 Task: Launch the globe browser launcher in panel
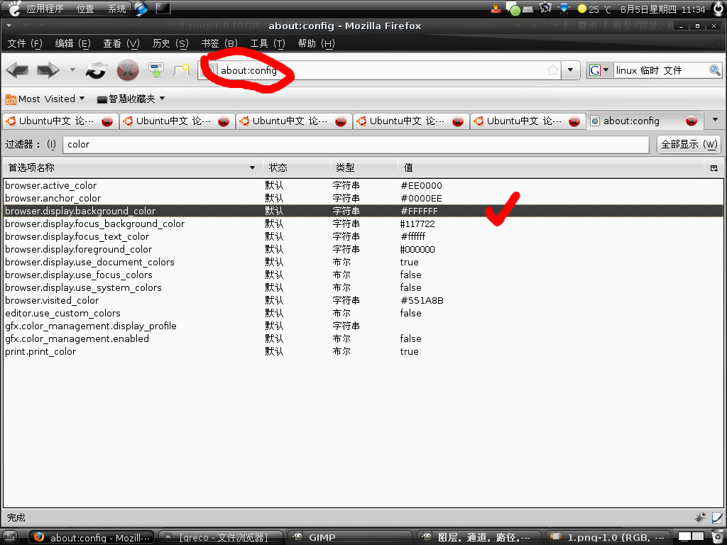point(141,9)
